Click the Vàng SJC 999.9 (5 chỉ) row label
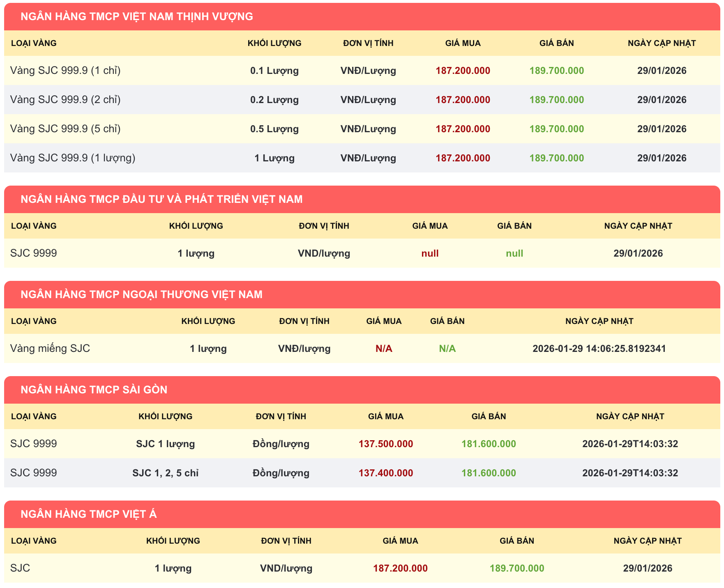 [x=65, y=129]
